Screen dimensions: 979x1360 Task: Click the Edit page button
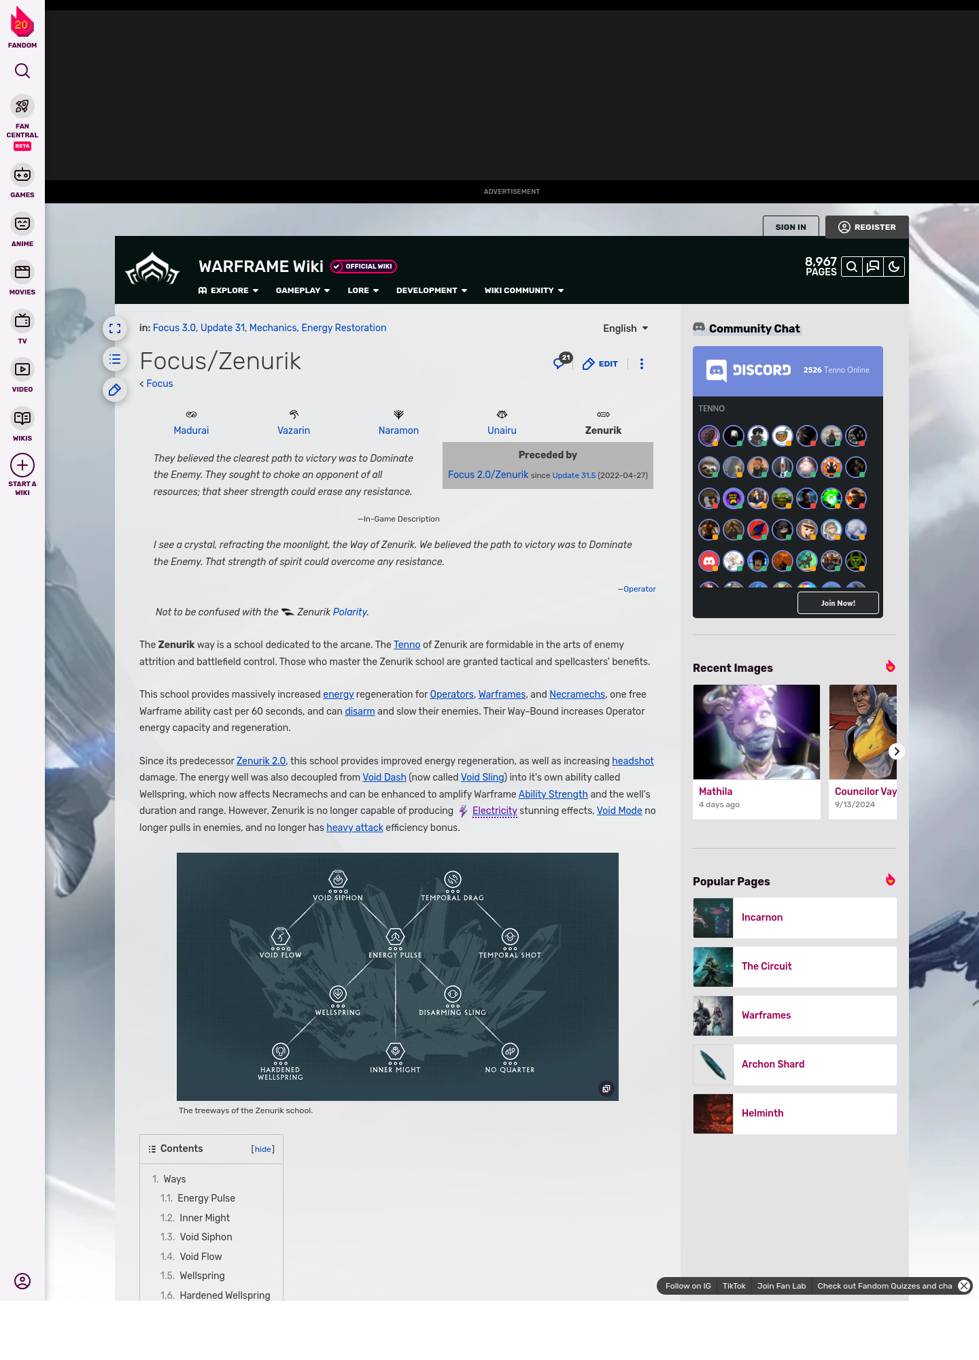[x=600, y=364]
